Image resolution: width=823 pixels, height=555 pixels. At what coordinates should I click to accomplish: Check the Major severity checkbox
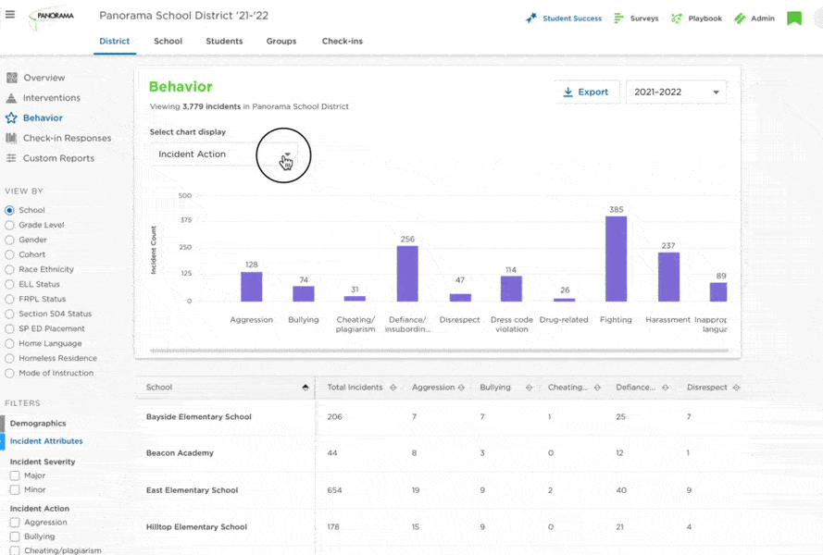15,475
